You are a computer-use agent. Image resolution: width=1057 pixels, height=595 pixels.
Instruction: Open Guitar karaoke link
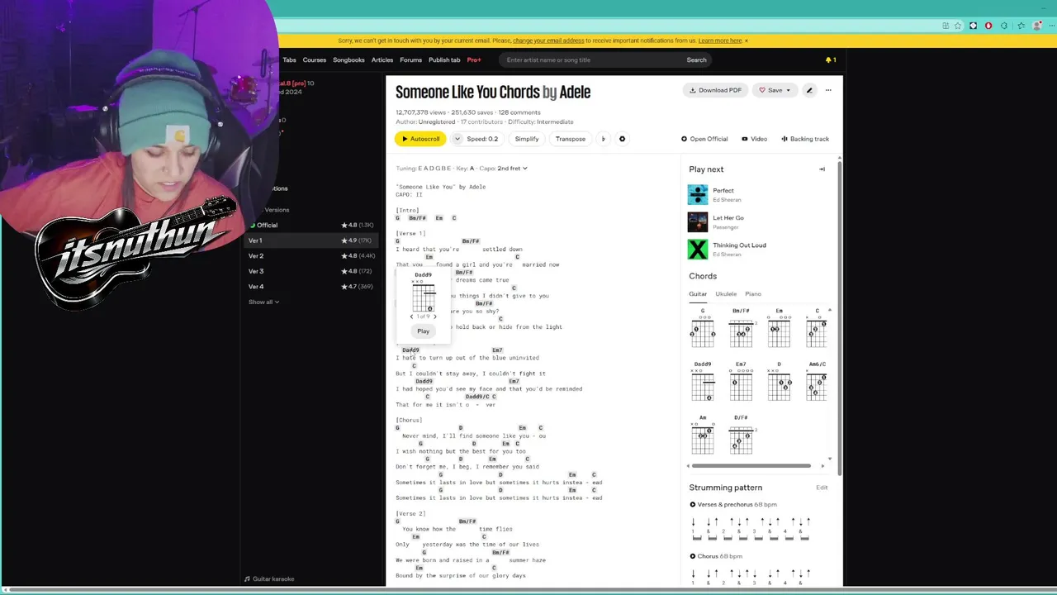click(x=269, y=579)
